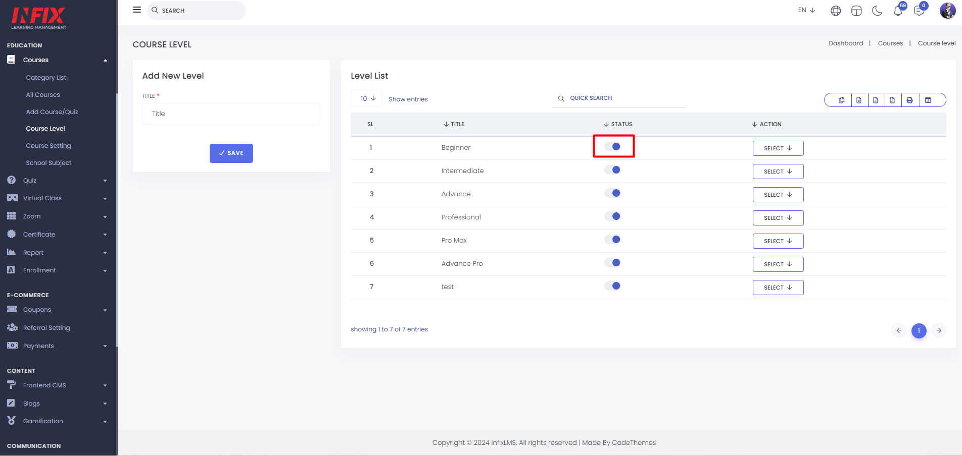Click the INFIX logo

(x=39, y=18)
